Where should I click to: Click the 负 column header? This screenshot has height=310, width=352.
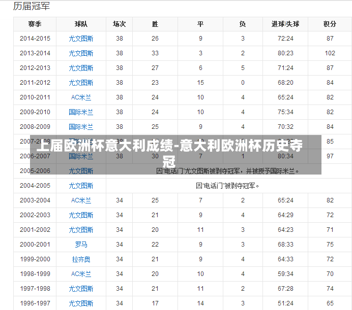pos(243,24)
